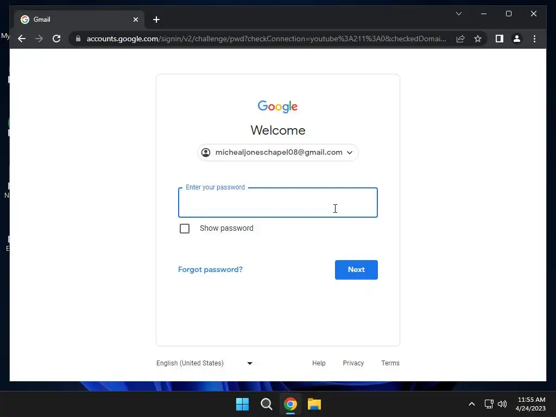Enable the Show password checkbox
The width and height of the screenshot is (556, 417).
(x=185, y=229)
